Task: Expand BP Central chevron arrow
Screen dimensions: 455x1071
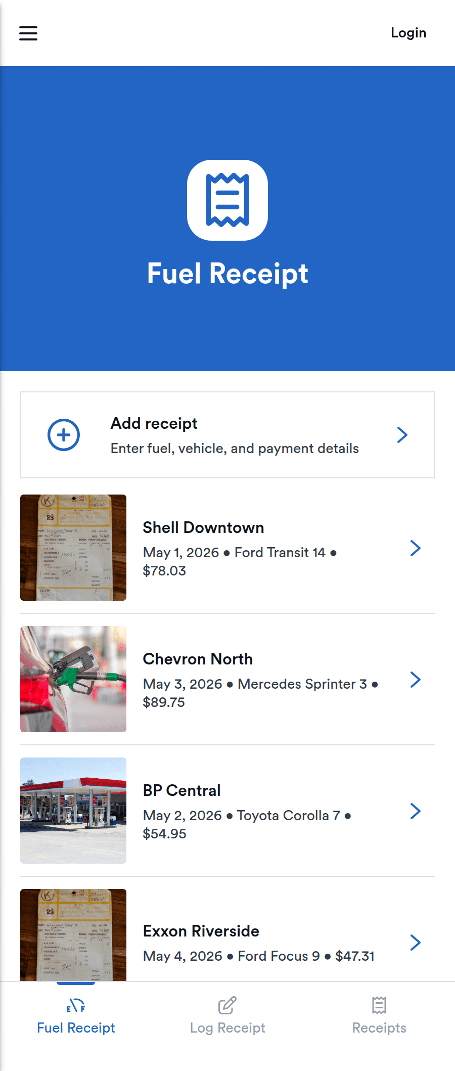Action: (x=416, y=811)
